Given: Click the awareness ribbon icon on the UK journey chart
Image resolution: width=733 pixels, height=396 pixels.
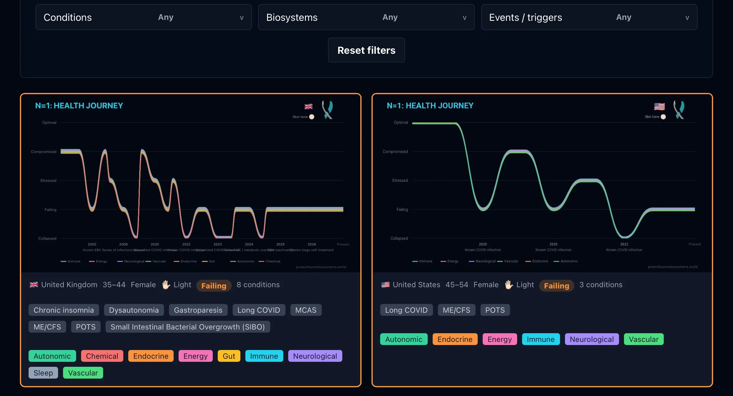Looking at the screenshot, I should coord(327,110).
